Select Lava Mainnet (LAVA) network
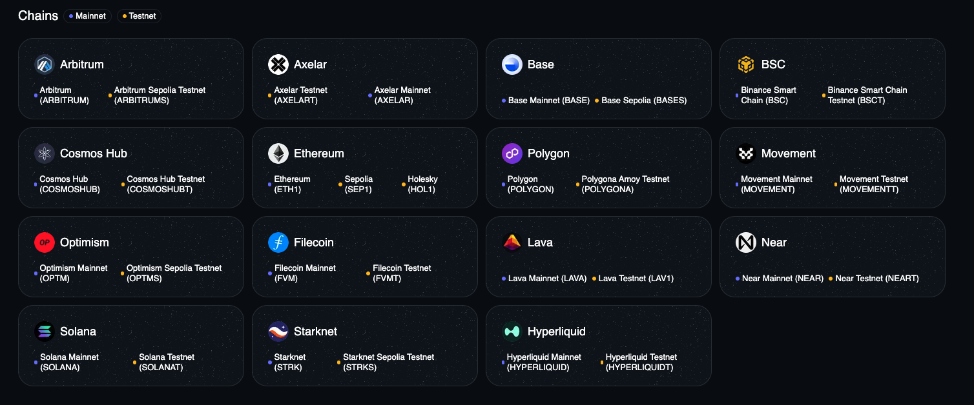The height and width of the screenshot is (405, 974). click(x=547, y=279)
